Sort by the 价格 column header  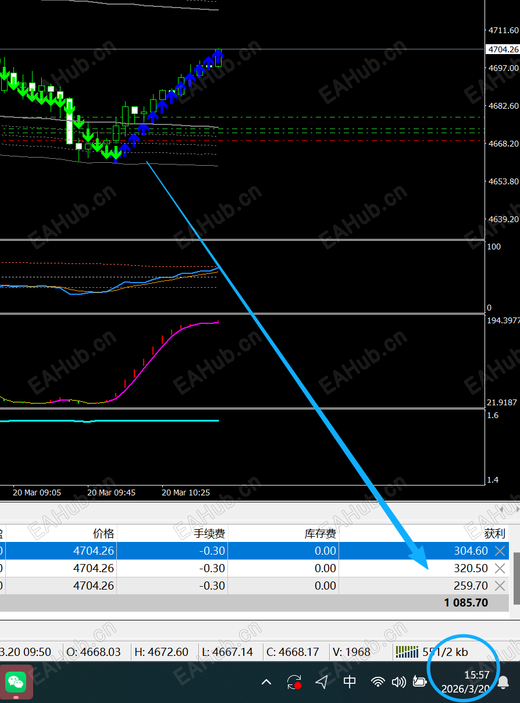tap(104, 533)
